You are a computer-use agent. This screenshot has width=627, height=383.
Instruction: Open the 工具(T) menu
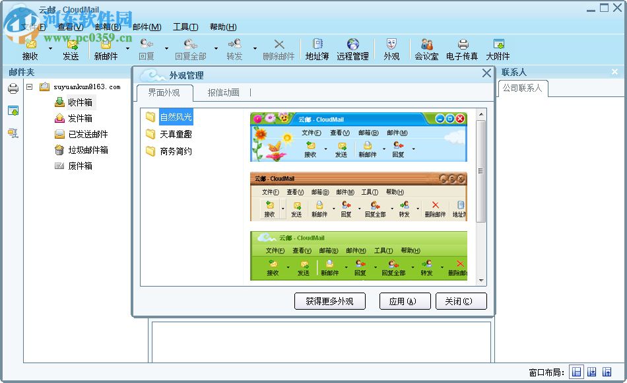click(185, 26)
